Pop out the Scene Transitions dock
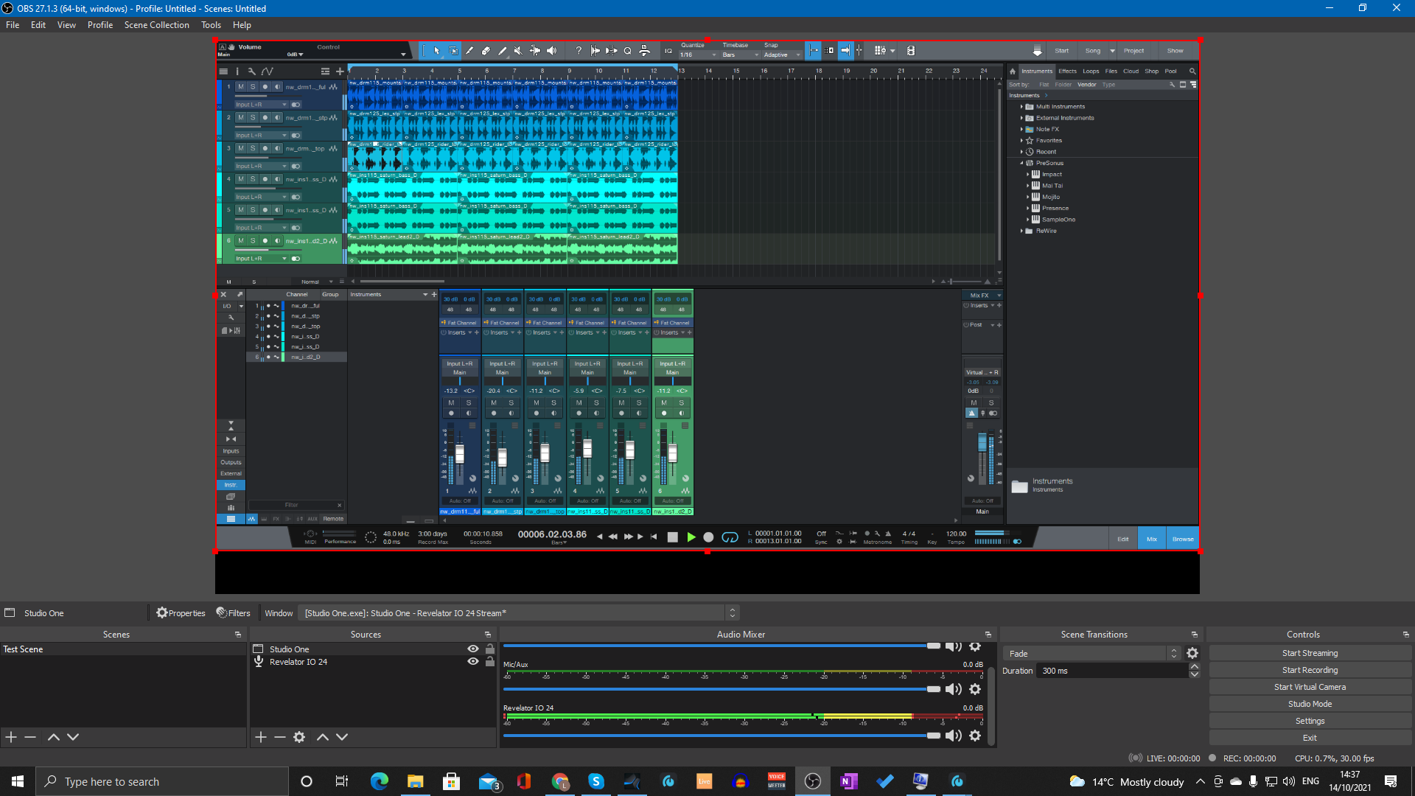The image size is (1415, 796). pos(1195,635)
